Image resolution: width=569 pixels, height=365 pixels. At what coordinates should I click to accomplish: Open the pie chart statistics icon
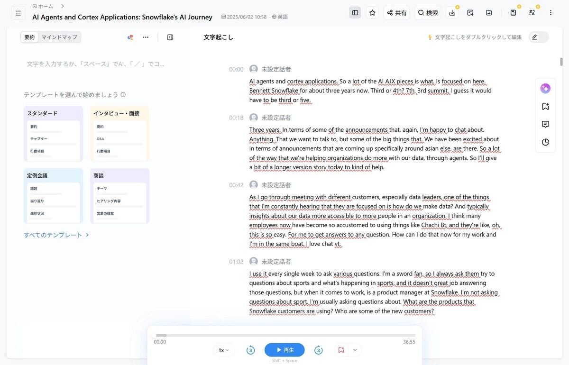[545, 142]
